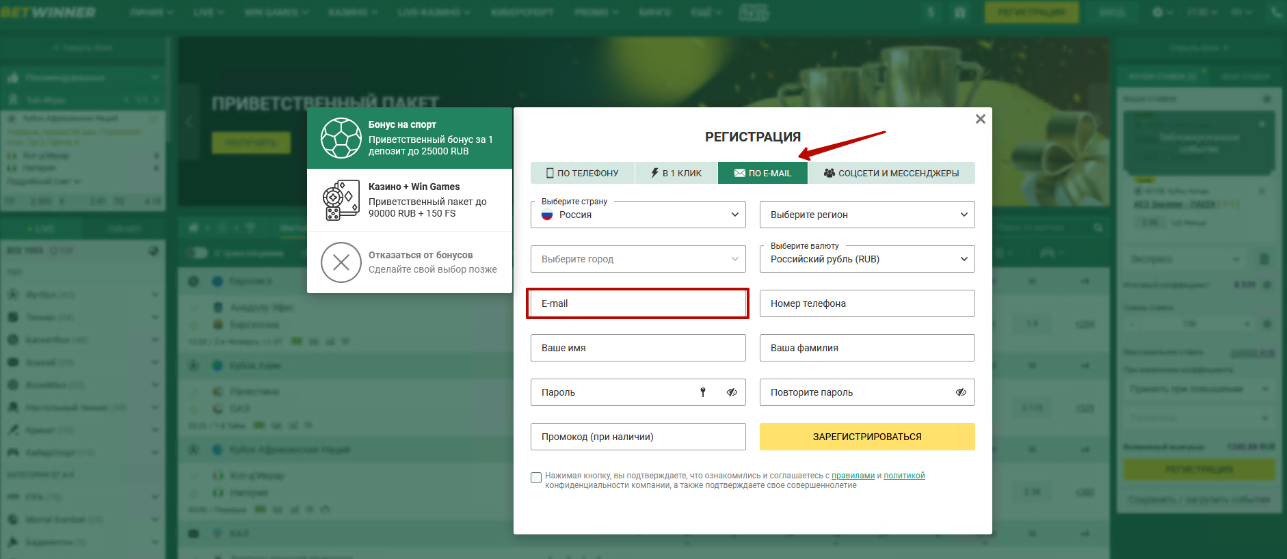This screenshot has height=559, width=1287.
Task: Open the country dropdown showing Россия
Action: pyautogui.click(x=637, y=215)
